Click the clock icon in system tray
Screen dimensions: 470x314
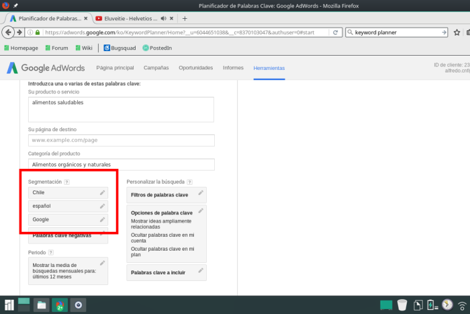pos(447,305)
